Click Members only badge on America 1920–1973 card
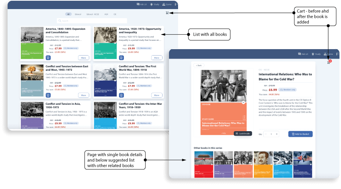Viewport: 341px width, 189px height. [144, 48]
